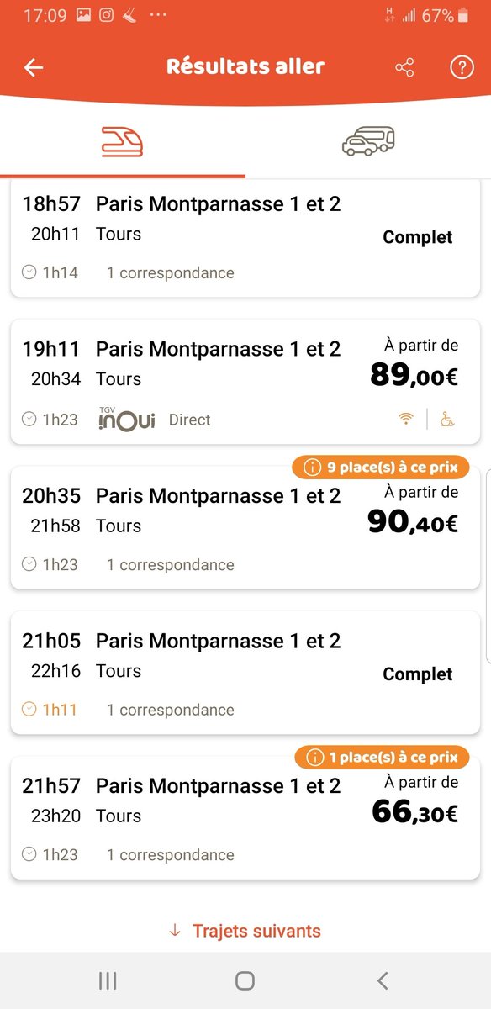Tap the 1 place(s) à ce prix badge

pos(382,758)
